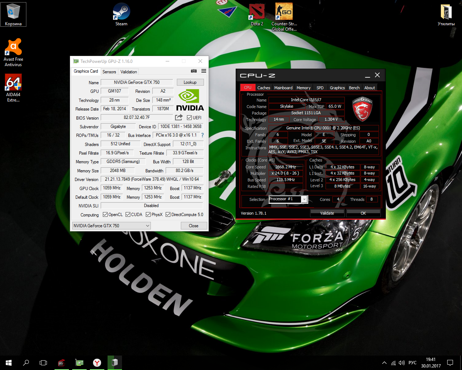Toggle the DirectCompute 5.0 checkbox
This screenshot has height=370, width=462.
pyautogui.click(x=168, y=214)
